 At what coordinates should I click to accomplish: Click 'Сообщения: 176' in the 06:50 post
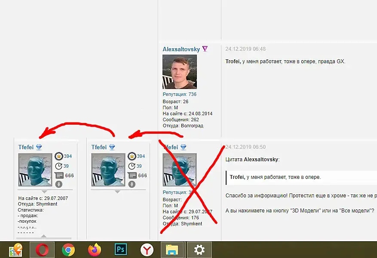click(x=181, y=218)
